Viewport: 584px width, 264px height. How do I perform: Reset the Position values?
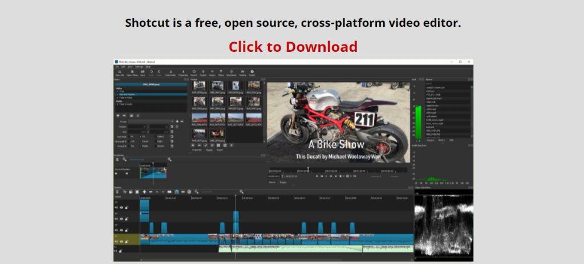point(172,127)
